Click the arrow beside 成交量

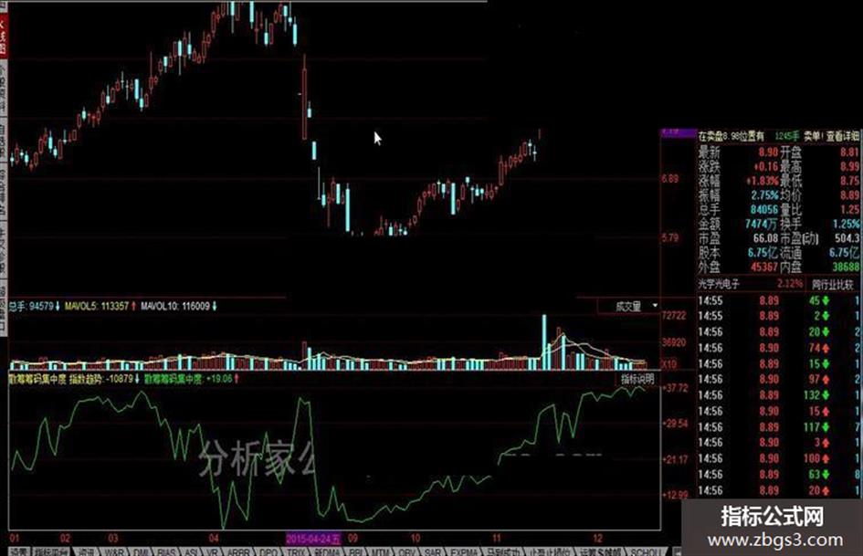pyautogui.click(x=655, y=305)
